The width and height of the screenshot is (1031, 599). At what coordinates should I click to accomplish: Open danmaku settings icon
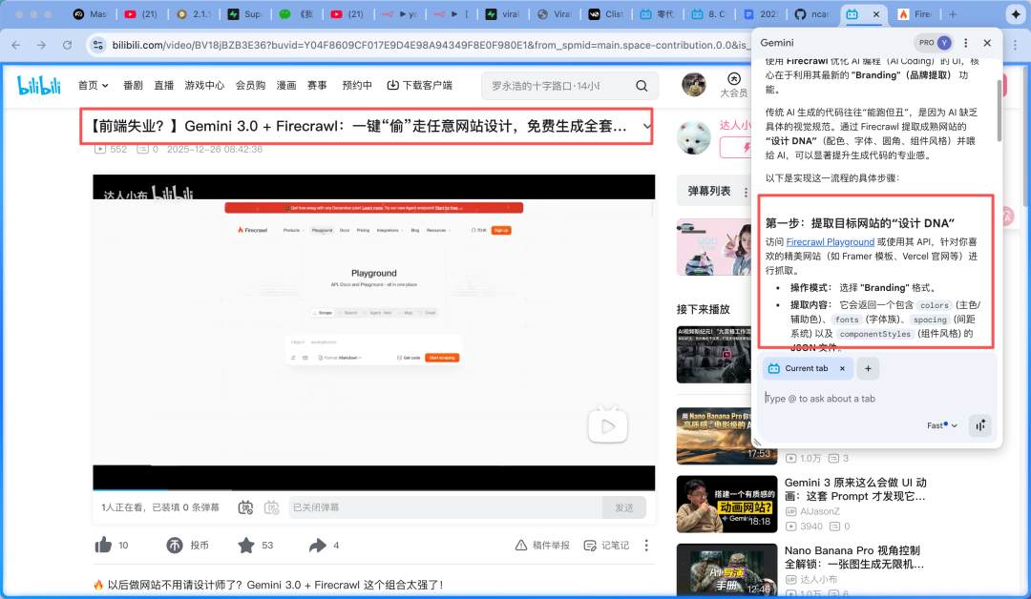(x=271, y=507)
